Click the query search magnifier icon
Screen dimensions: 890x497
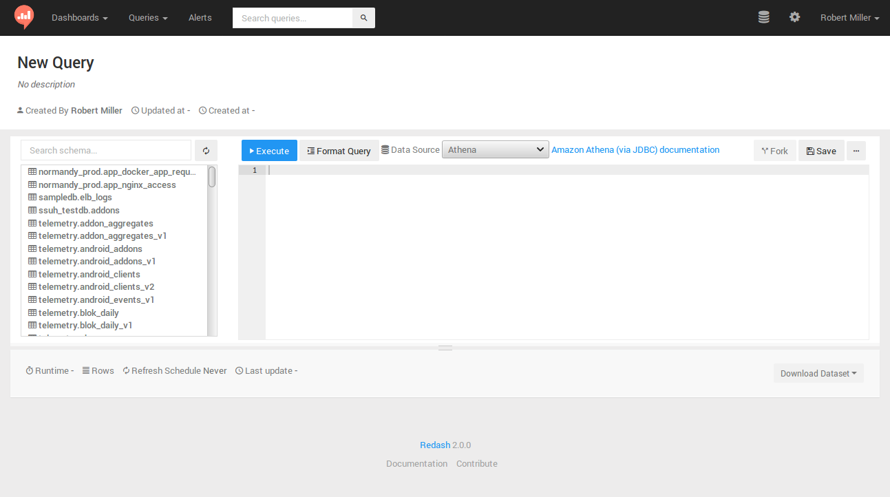[363, 17]
